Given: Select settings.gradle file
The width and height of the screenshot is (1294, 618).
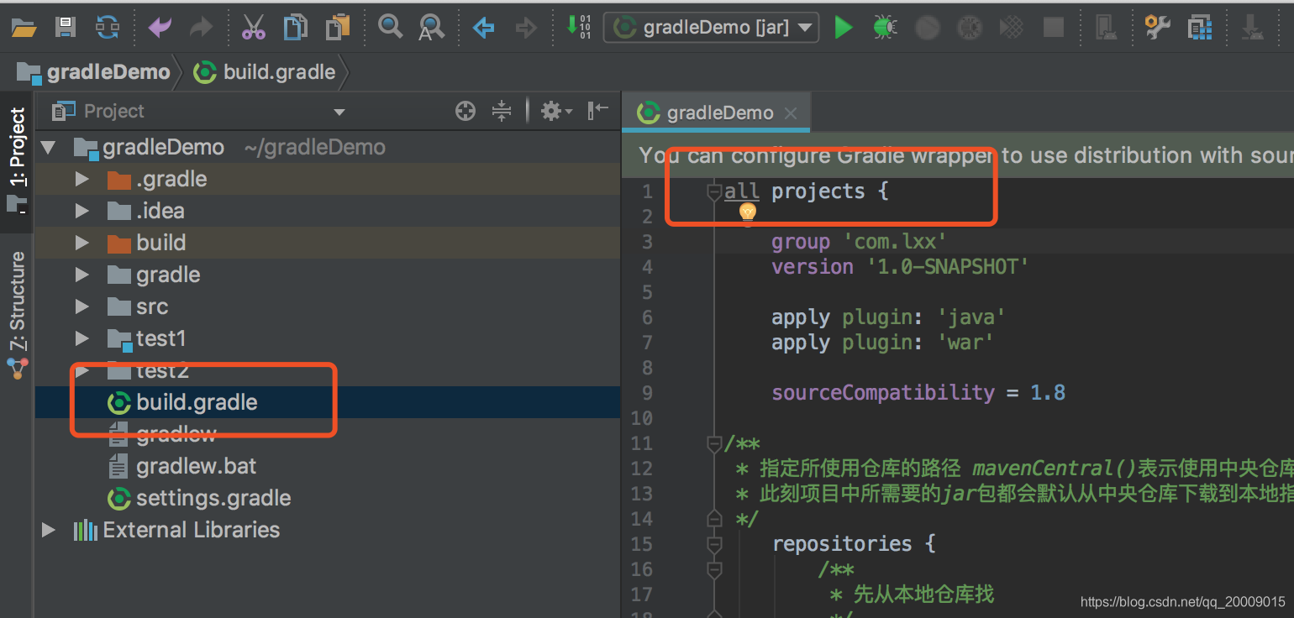Looking at the screenshot, I should [328, 499].
